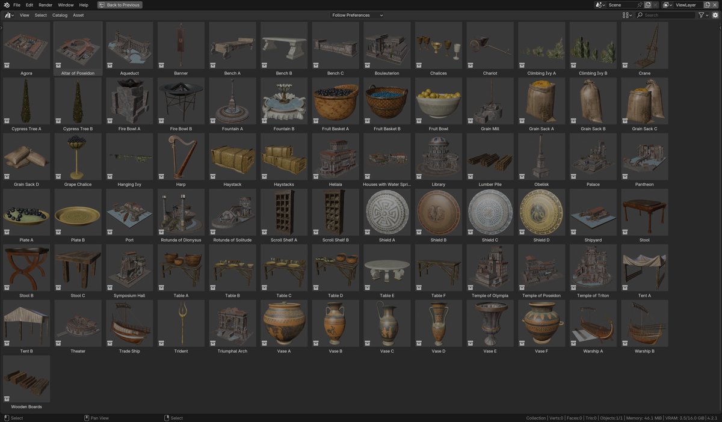Open the Catalog menu
The image size is (722, 422).
pyautogui.click(x=60, y=15)
